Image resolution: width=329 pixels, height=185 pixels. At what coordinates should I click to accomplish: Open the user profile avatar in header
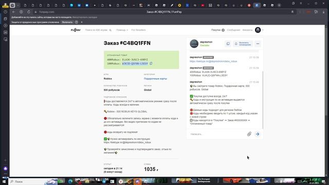(258, 30)
